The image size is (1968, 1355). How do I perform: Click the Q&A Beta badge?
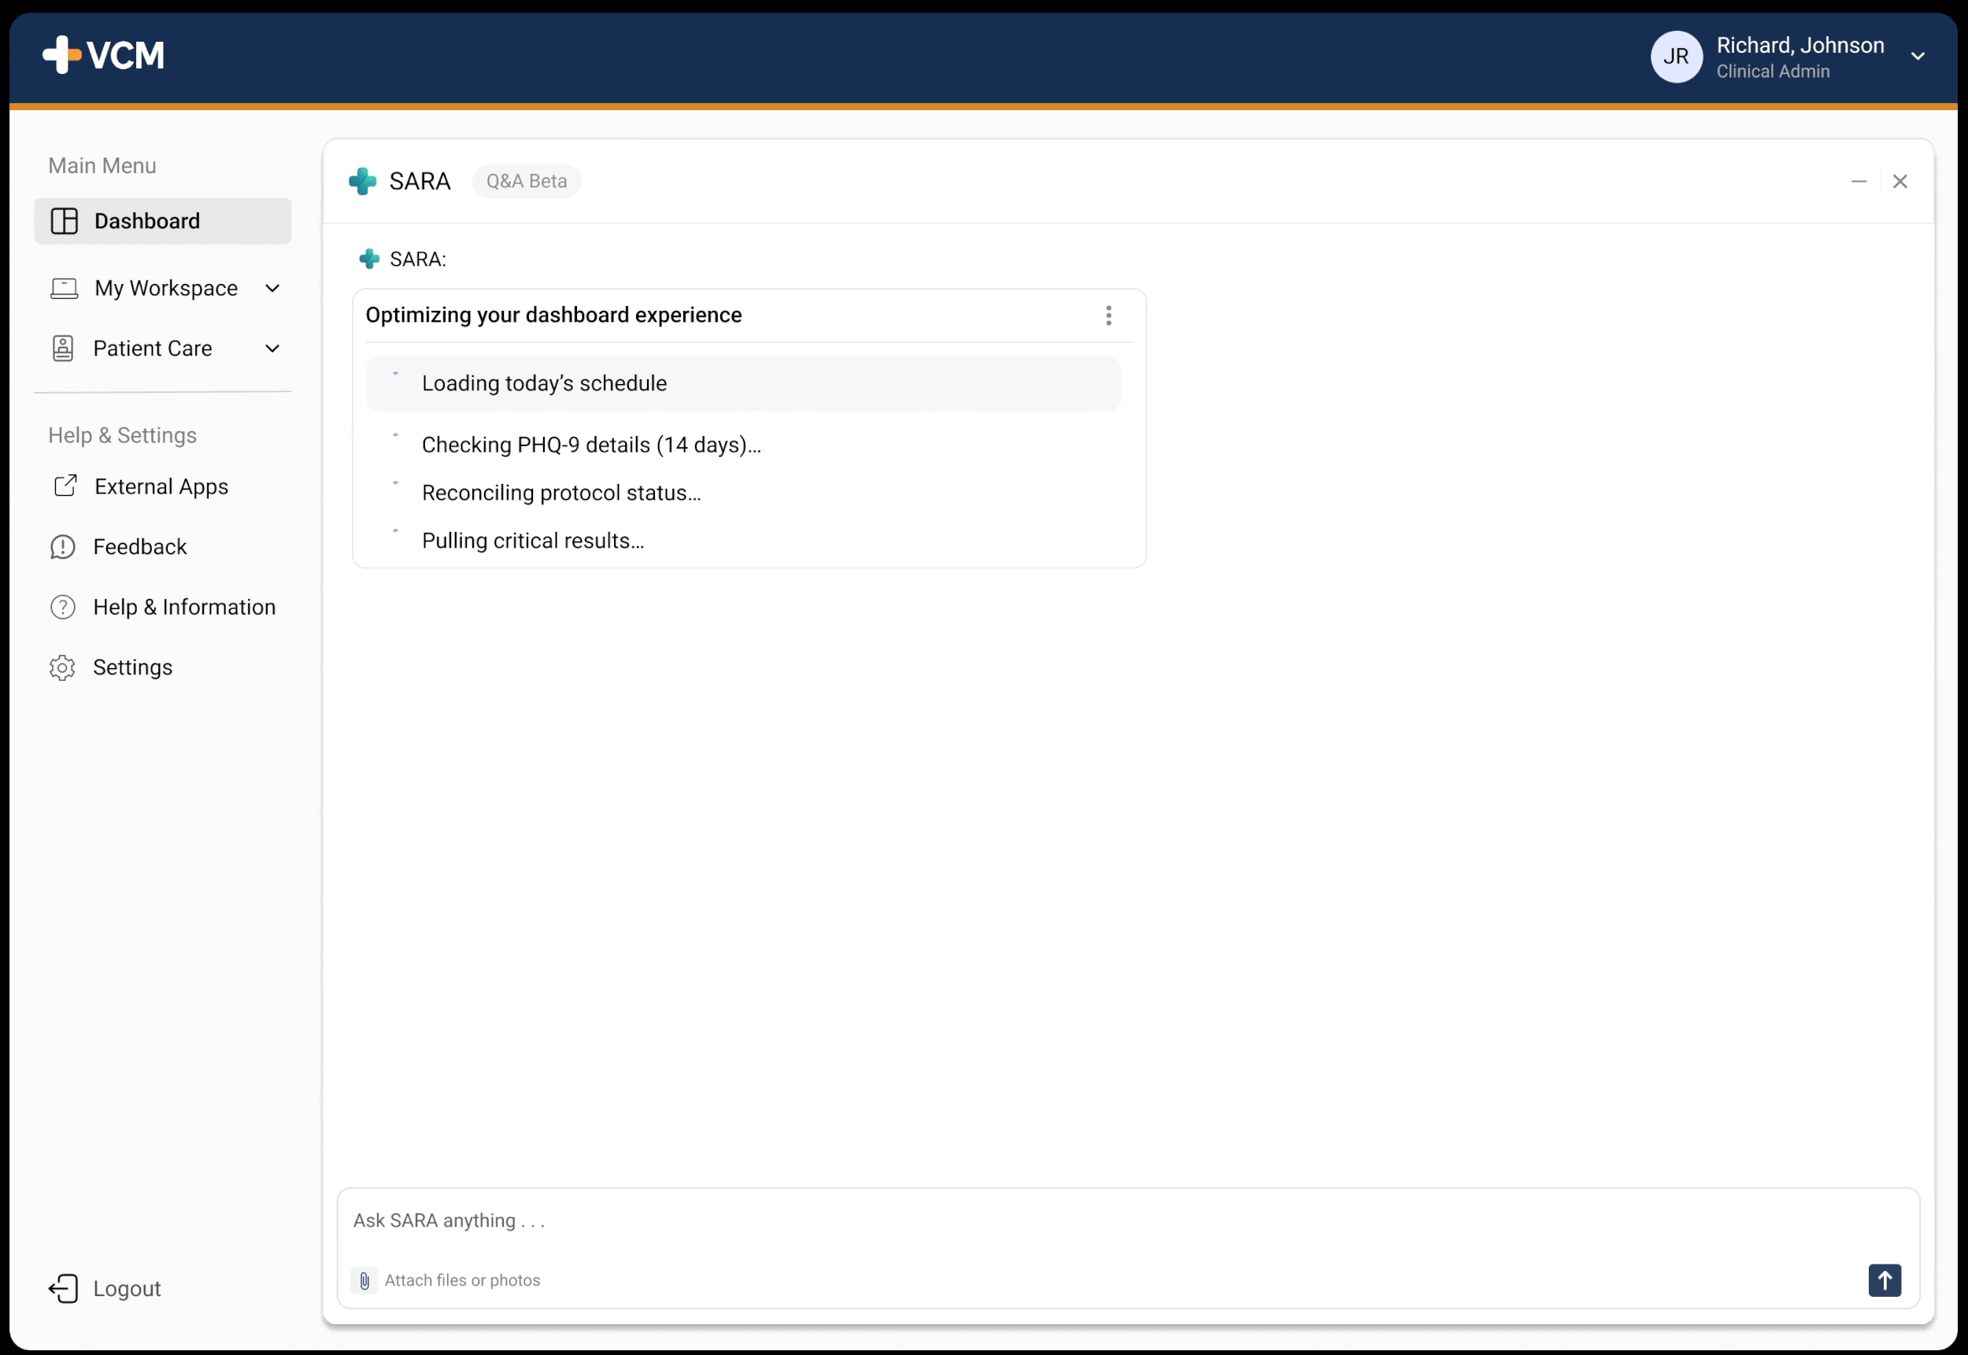(526, 181)
